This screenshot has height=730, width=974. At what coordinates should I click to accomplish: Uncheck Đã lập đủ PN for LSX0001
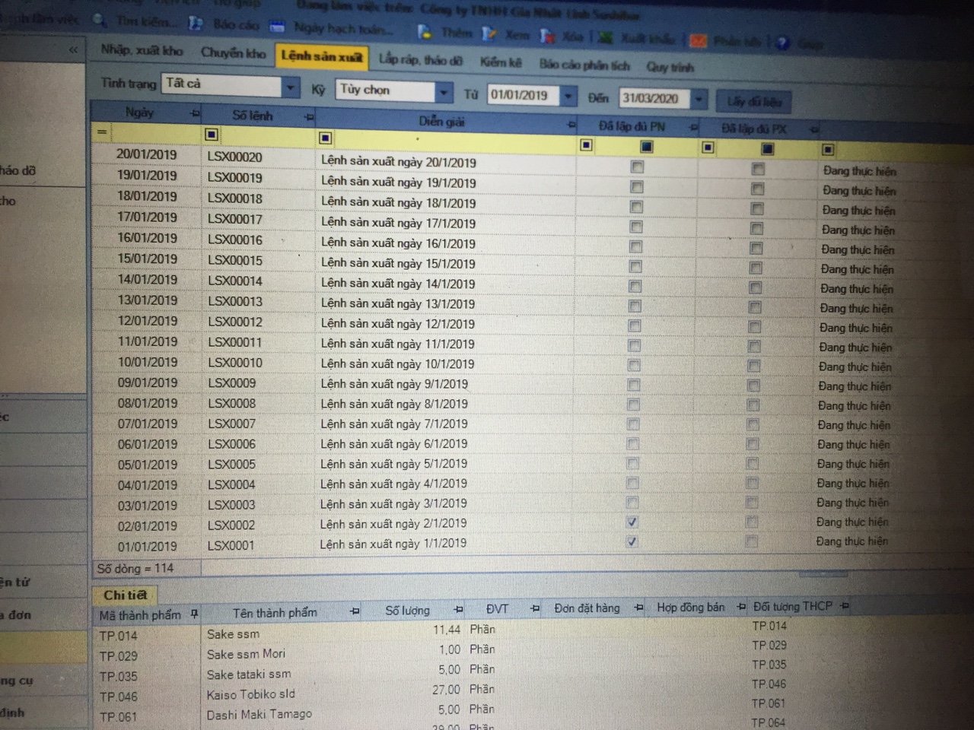click(x=632, y=541)
